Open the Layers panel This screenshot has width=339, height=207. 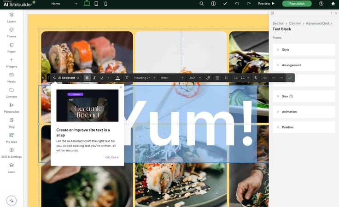pyautogui.click(x=12, y=17)
